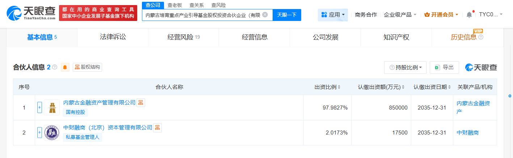Switch to the 法律诉讼 tab
This screenshot has width=513, height=158.
point(113,37)
